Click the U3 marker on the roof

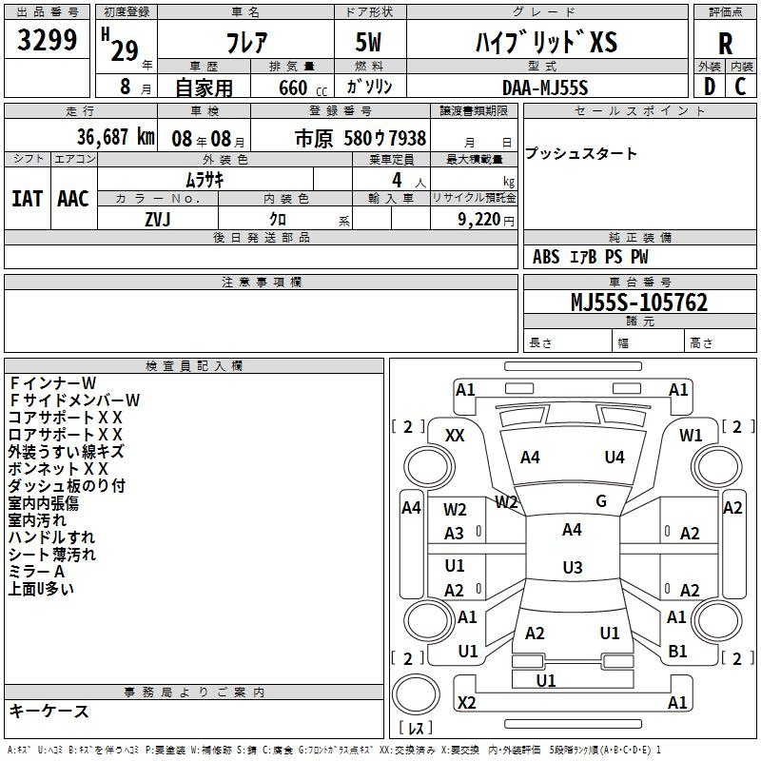pos(572,568)
